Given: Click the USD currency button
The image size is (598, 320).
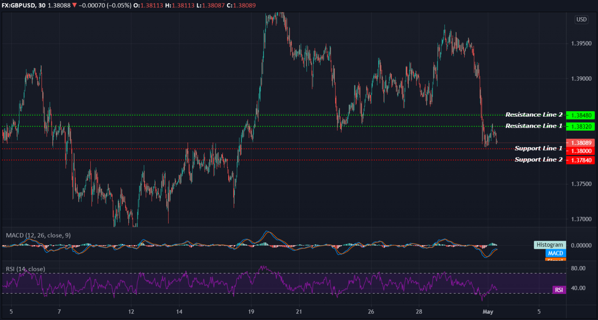Looking at the screenshot, I should (x=581, y=19).
